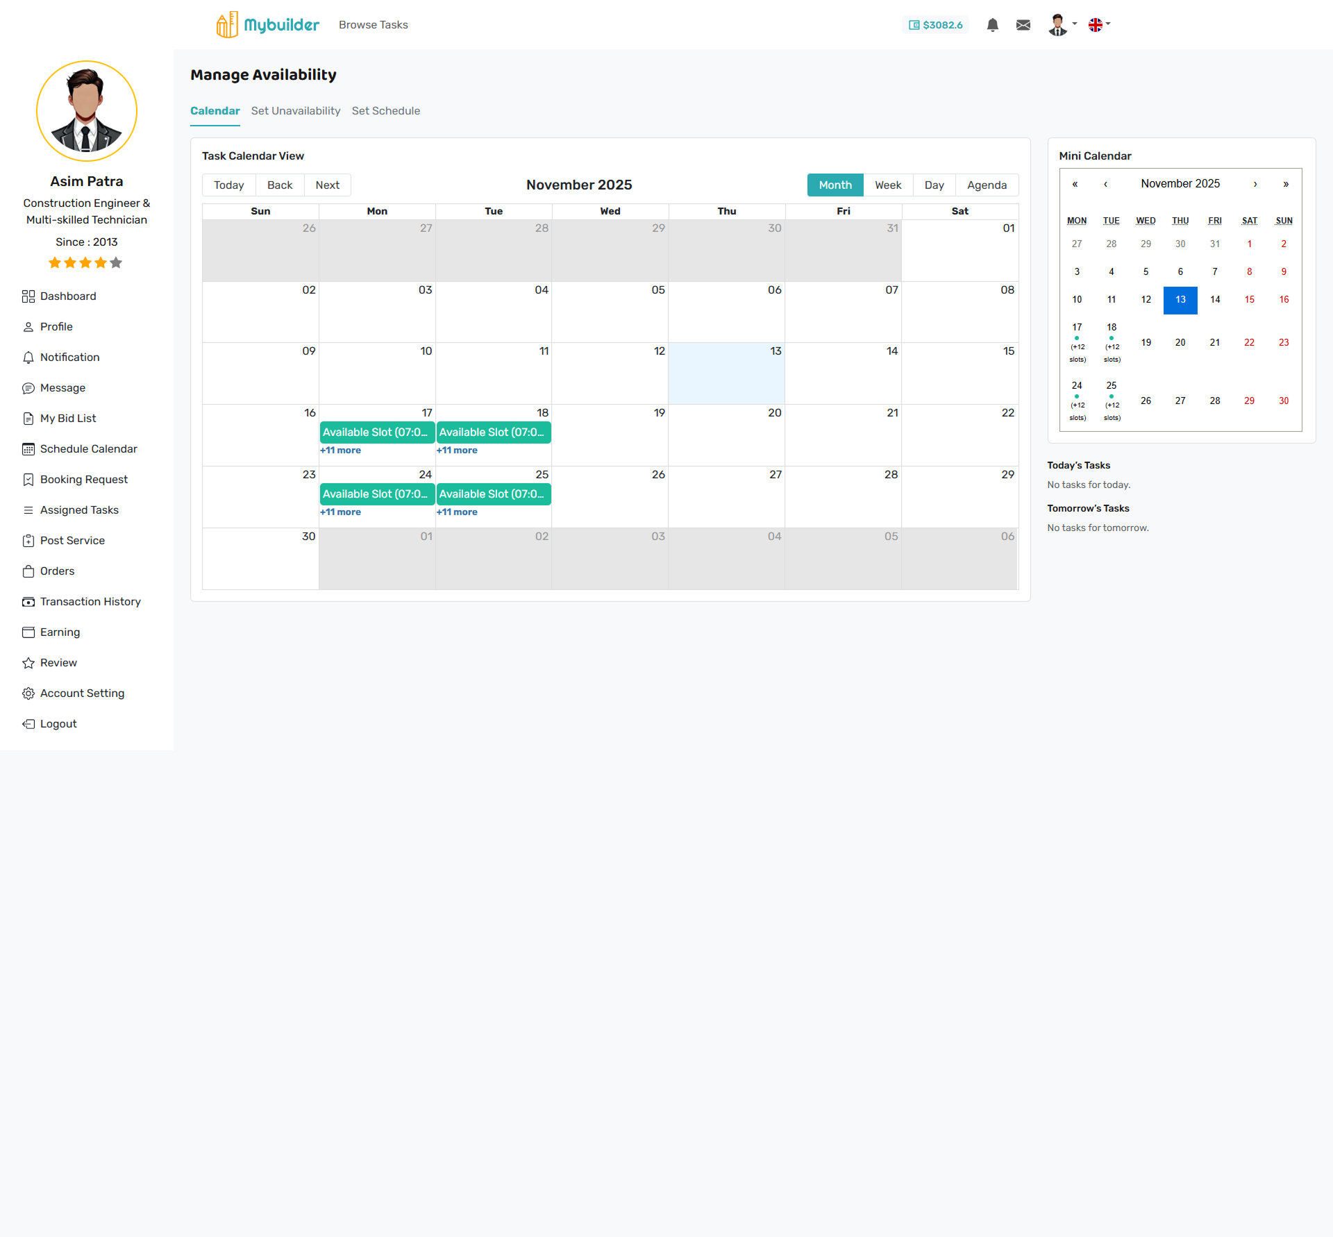Click the wallet balance $3082.6 badge
Screen dimensions: 1333x1237
click(x=936, y=25)
